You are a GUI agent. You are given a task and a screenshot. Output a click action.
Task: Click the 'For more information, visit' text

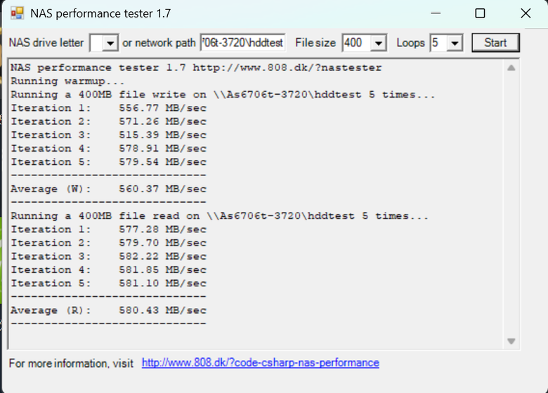pyautogui.click(x=71, y=364)
